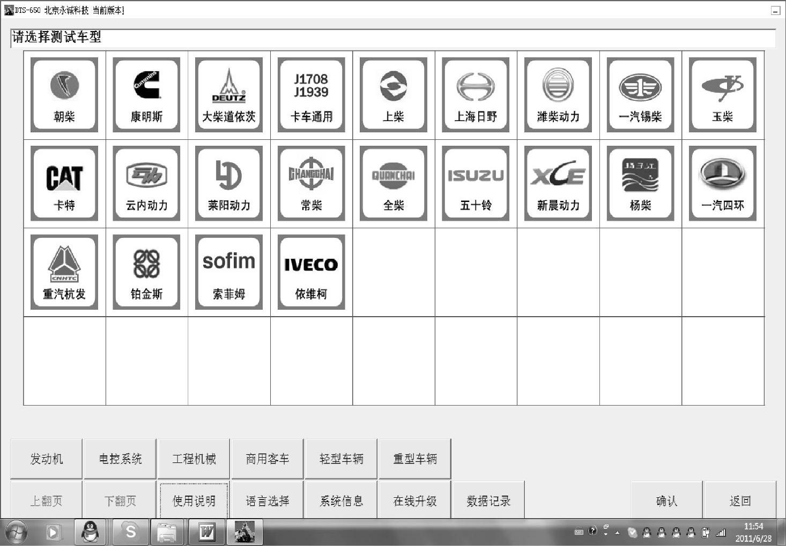Open the media player taskbar icon
Screen dimensions: 786x546
point(53,532)
